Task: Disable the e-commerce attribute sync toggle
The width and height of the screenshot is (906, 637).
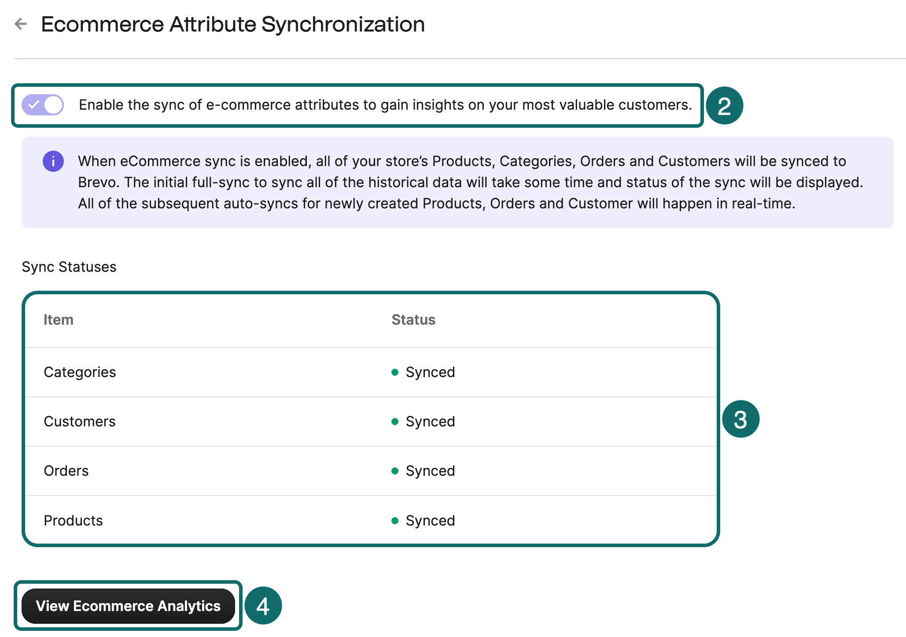Action: 43,105
